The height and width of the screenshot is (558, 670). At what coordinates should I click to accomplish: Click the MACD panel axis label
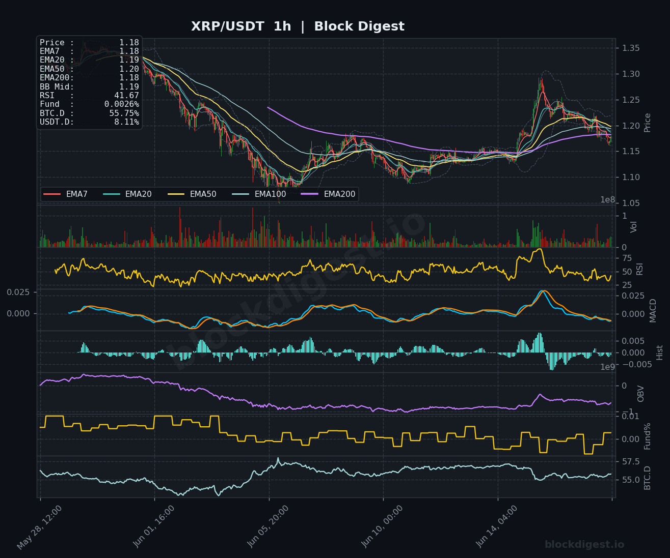[653, 310]
